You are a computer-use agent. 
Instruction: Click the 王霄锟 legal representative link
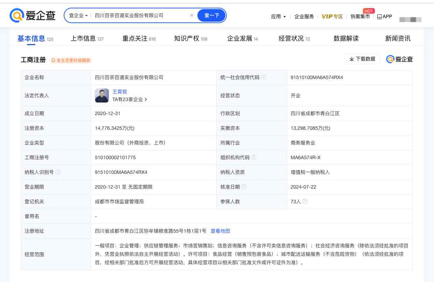[120, 92]
